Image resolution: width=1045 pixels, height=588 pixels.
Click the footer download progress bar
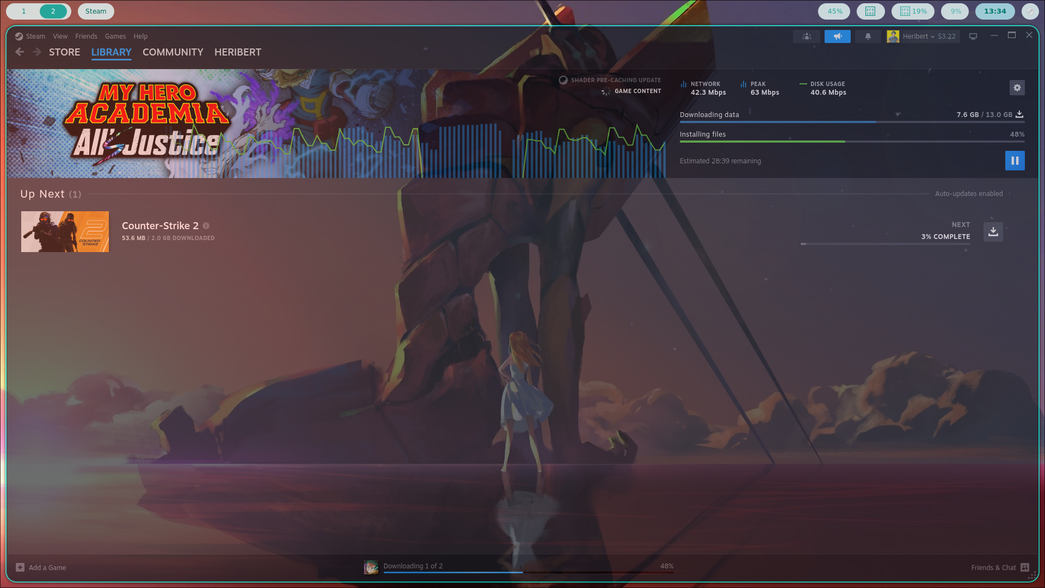coord(528,572)
